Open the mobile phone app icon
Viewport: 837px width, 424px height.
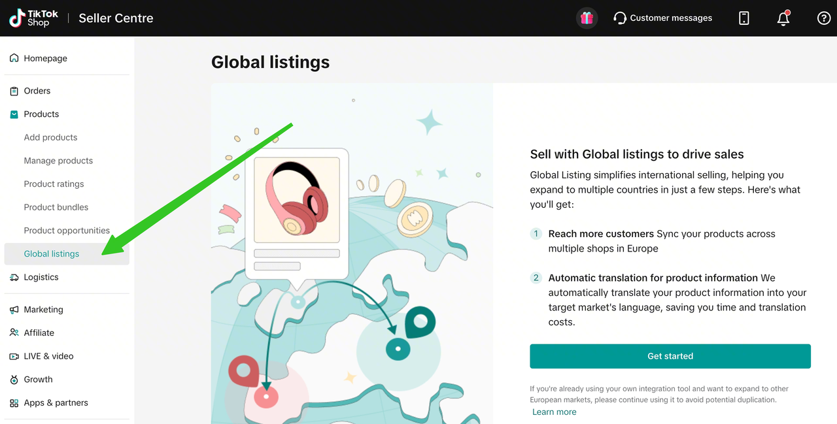click(x=743, y=18)
